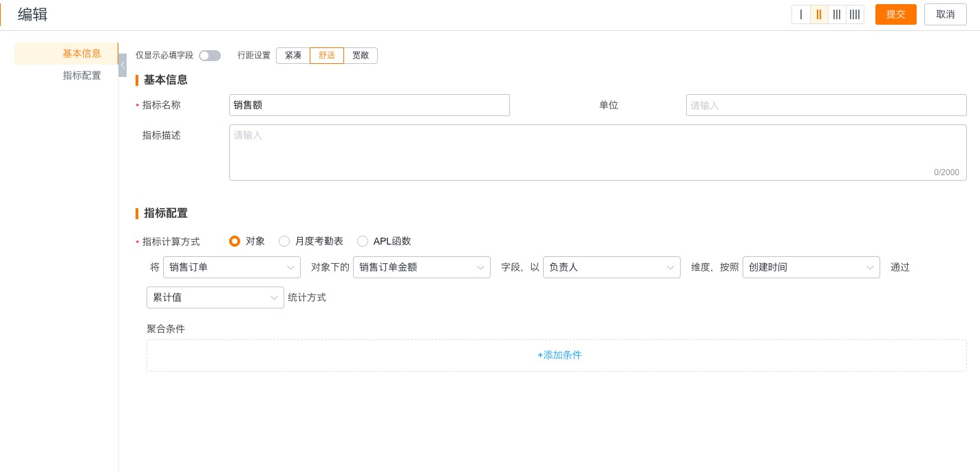Select the 月度考勤表 radio button
Viewport: 980px width, 472px height.
click(x=284, y=241)
